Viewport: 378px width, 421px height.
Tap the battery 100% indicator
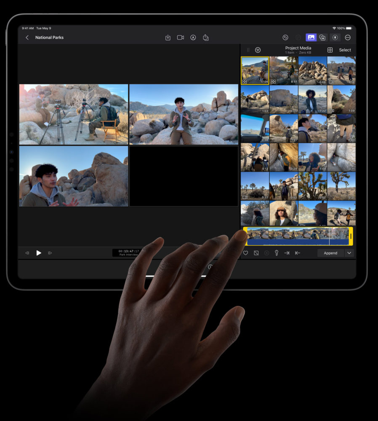pyautogui.click(x=345, y=28)
